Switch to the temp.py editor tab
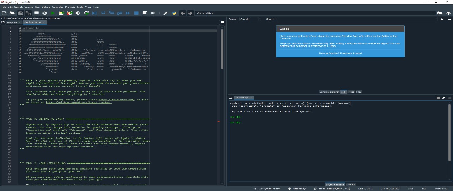This screenshot has height=191, width=453. (12, 22)
